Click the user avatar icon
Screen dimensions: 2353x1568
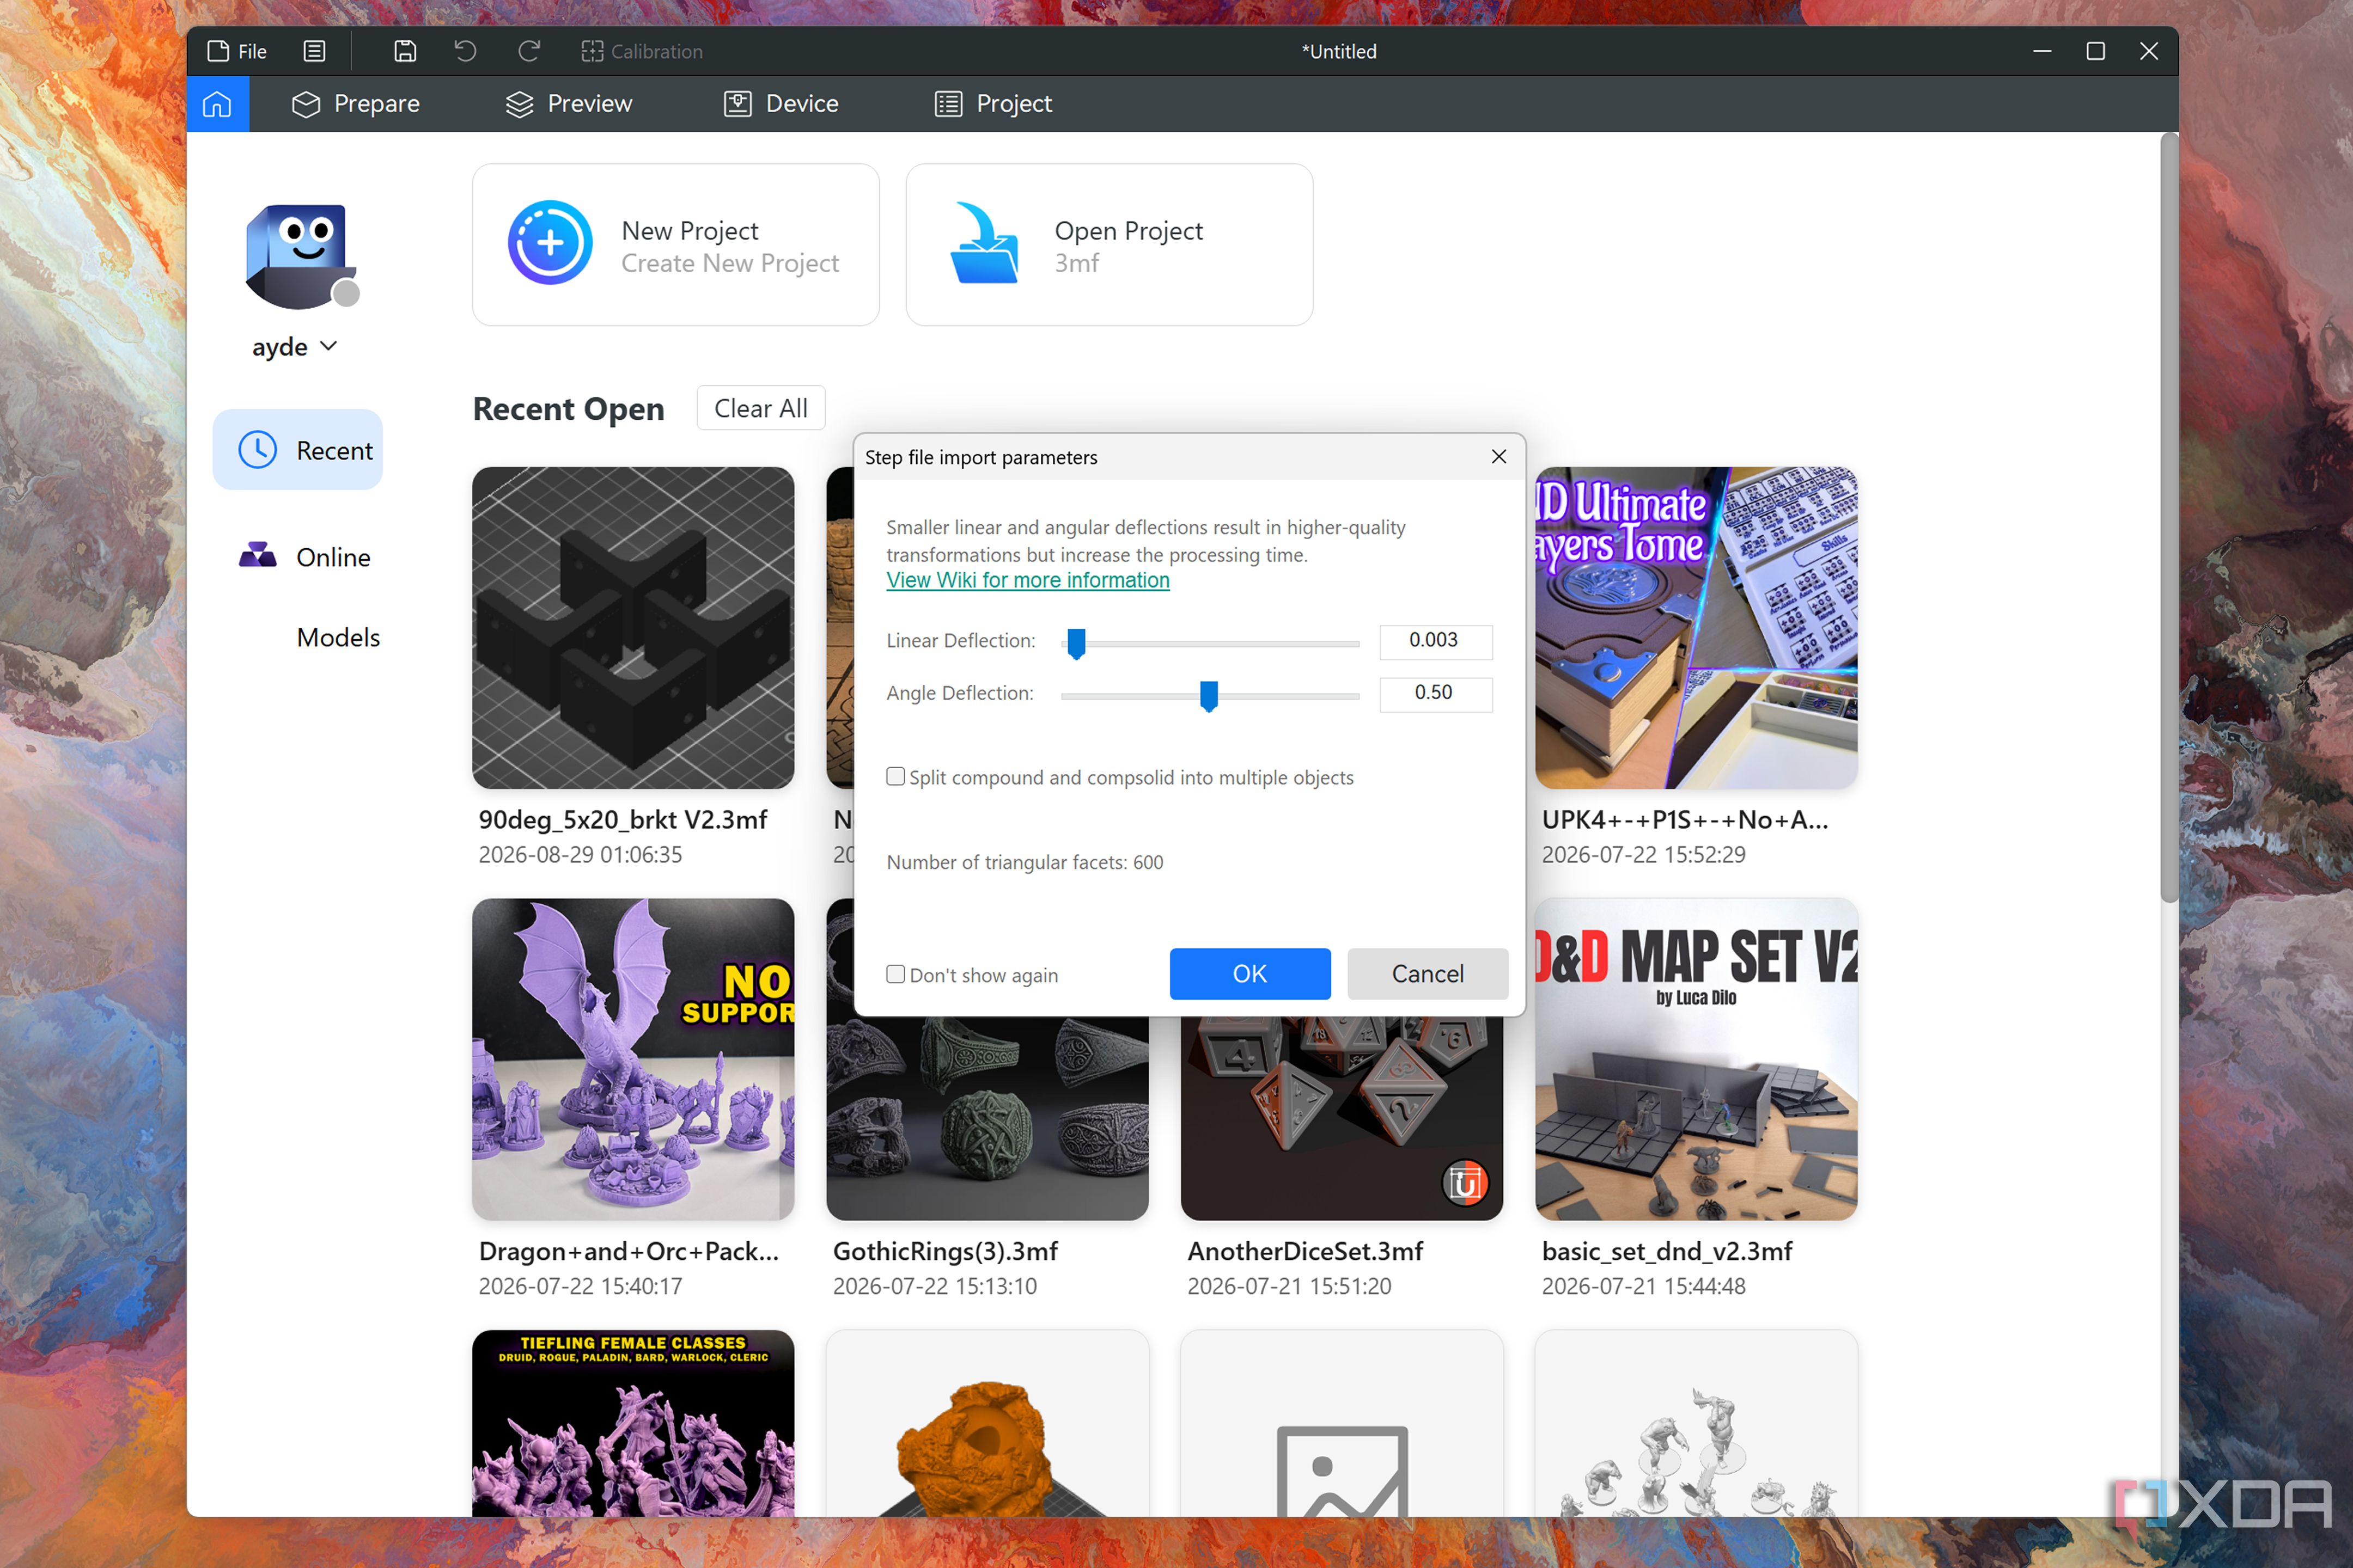click(301, 256)
